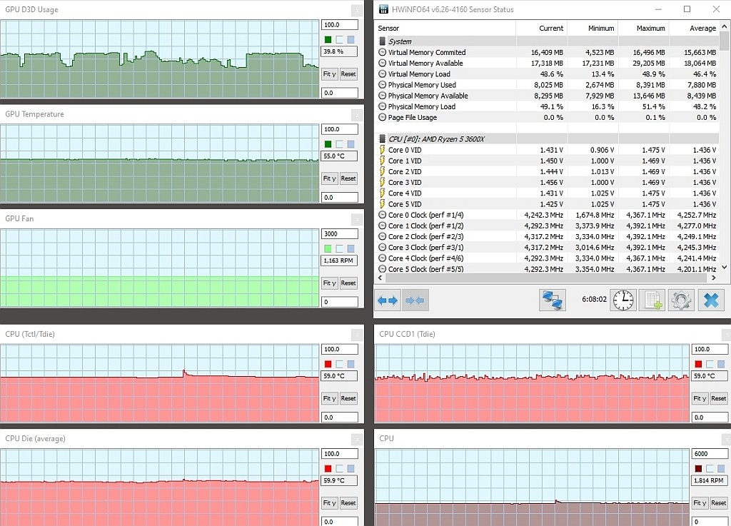Click the 39.8 % current value in GPU D3D Usage
Screen dimensions: 731x526
coord(340,51)
